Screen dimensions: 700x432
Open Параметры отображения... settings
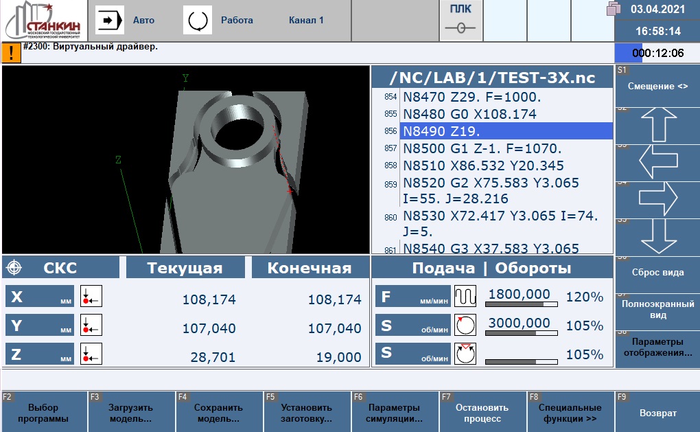(657, 348)
